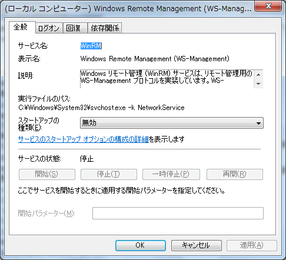
Task: Click the description scroll up arrow
Action: (x=258, y=75)
